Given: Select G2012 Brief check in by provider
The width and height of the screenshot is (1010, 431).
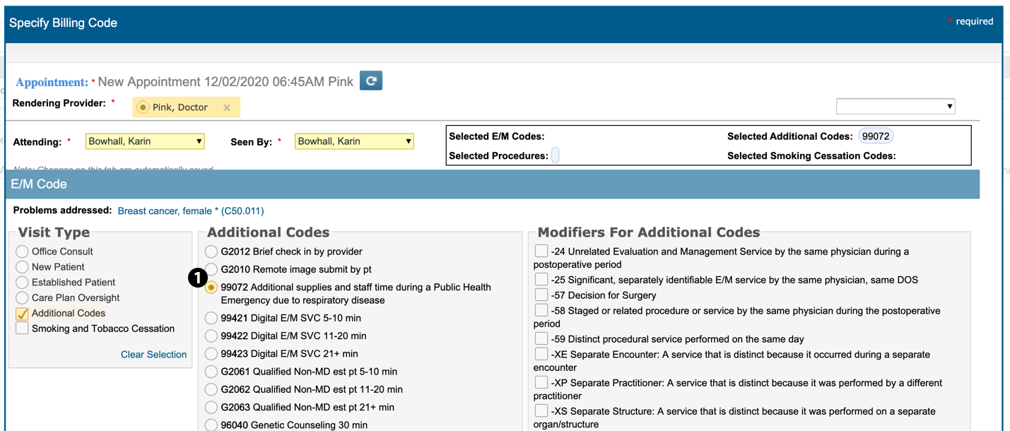Looking at the screenshot, I should [x=211, y=252].
